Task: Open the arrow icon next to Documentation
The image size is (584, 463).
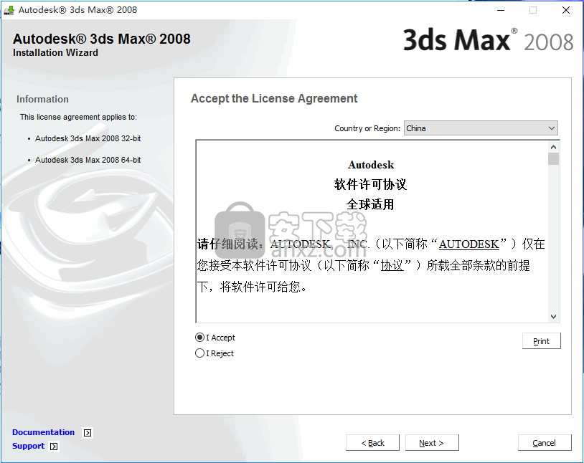Action: [88, 432]
